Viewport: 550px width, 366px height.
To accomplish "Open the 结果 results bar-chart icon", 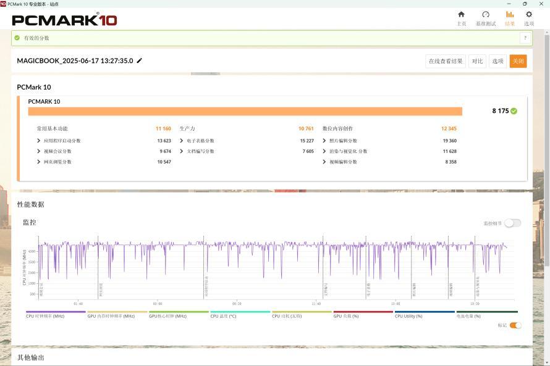I will (x=510, y=14).
